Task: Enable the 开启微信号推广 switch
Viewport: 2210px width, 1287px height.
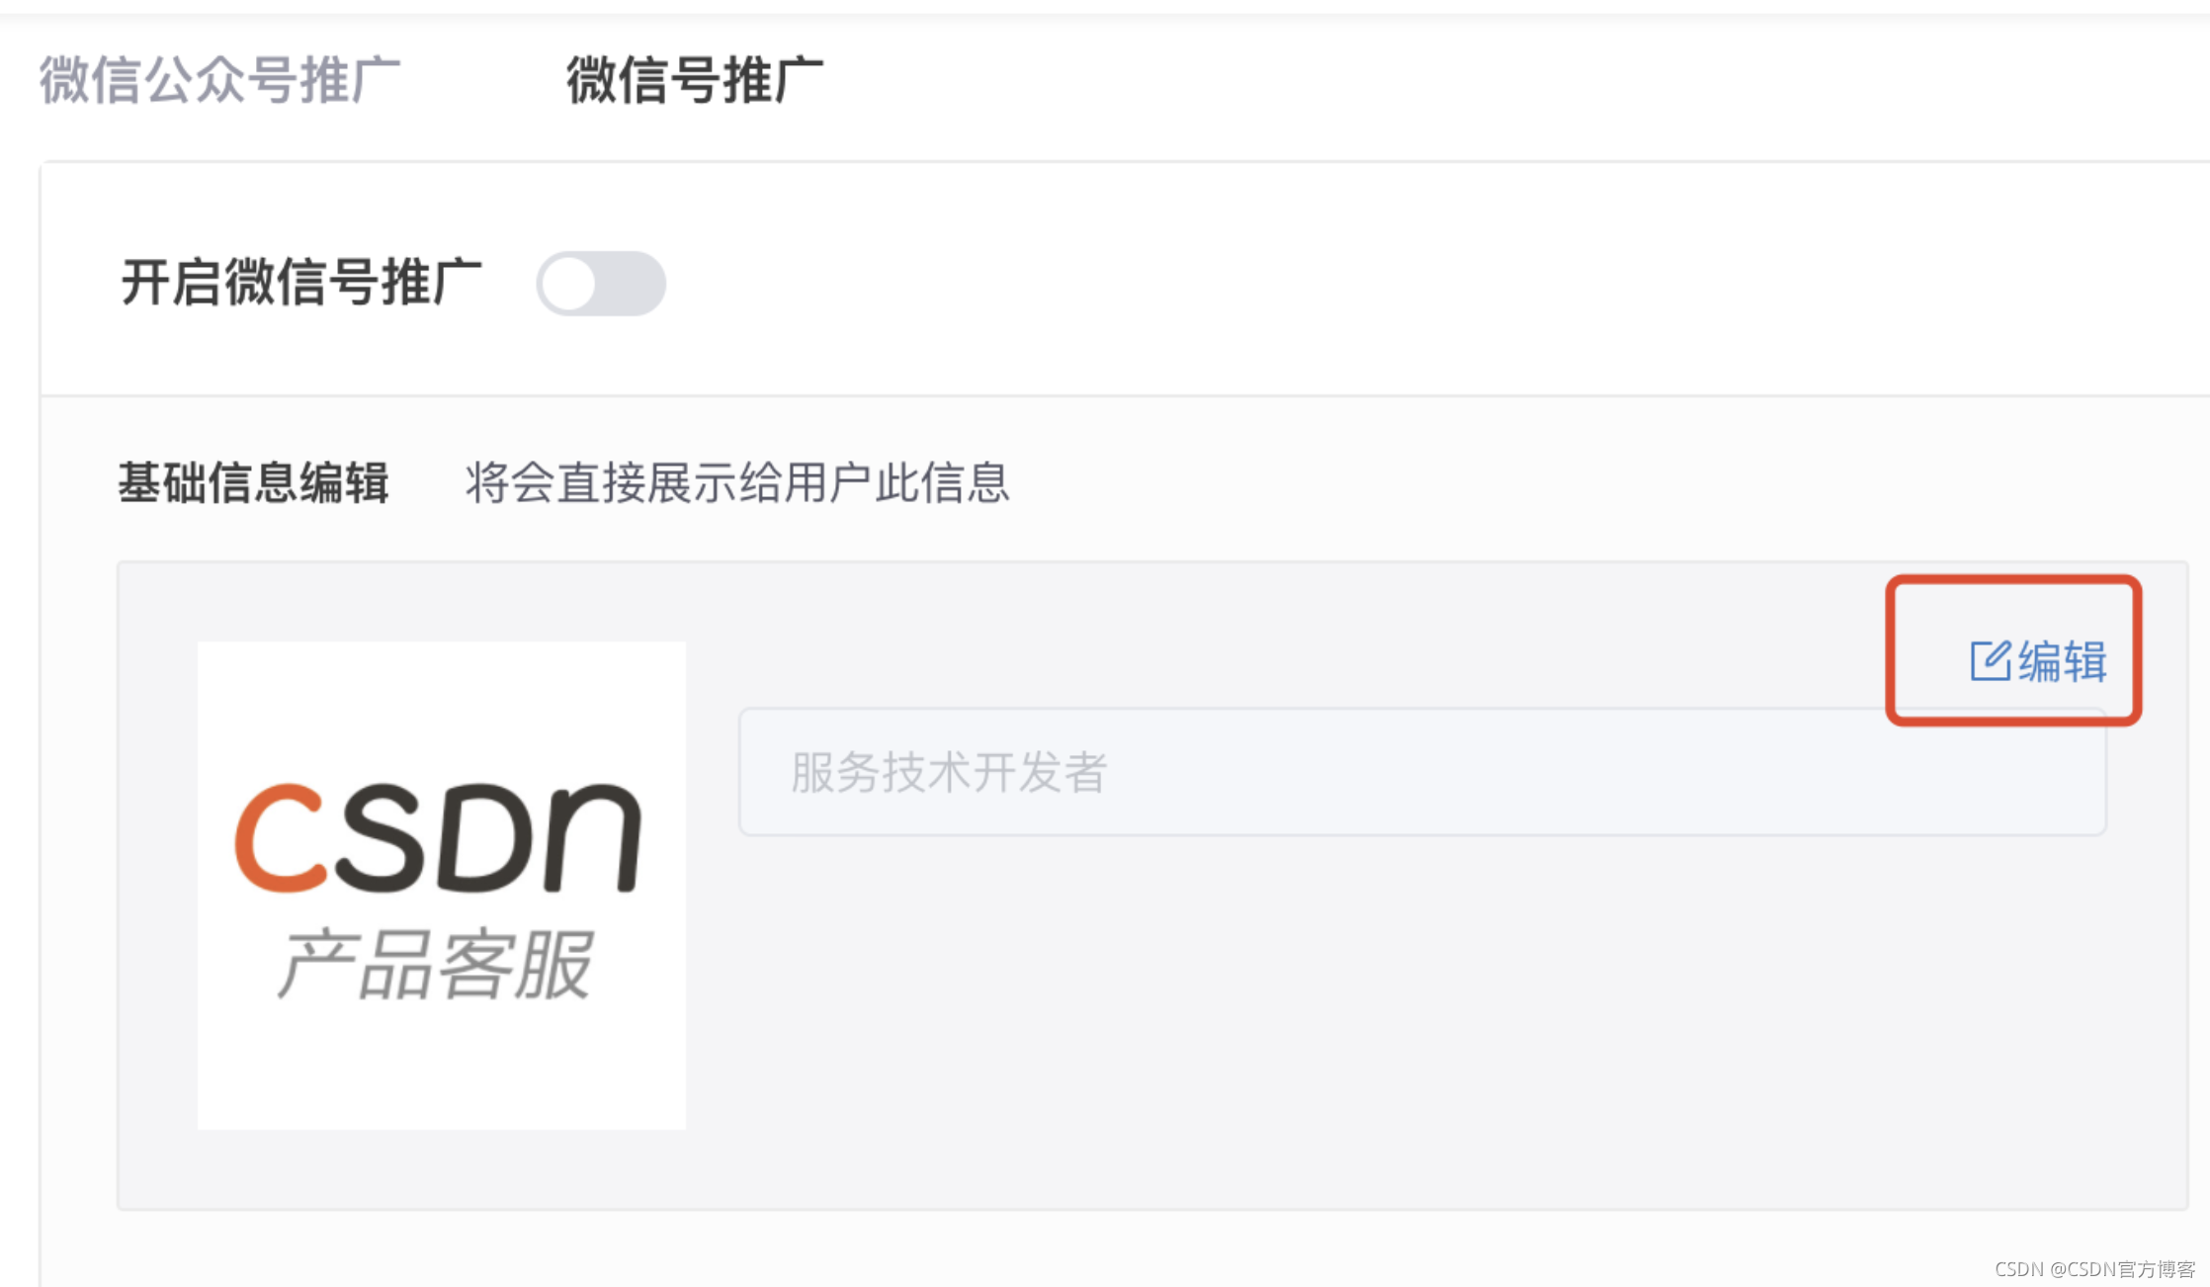Action: (601, 284)
